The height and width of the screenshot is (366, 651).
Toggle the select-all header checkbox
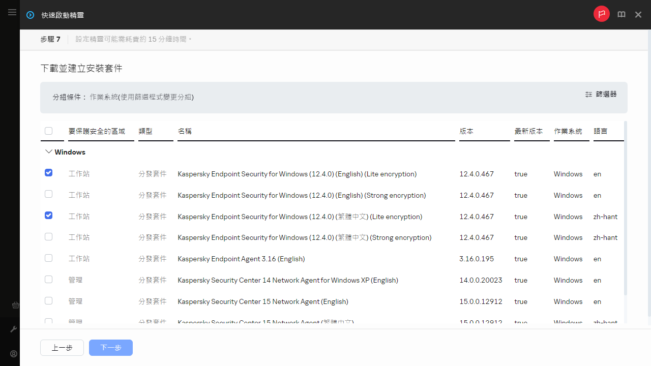[48, 131]
